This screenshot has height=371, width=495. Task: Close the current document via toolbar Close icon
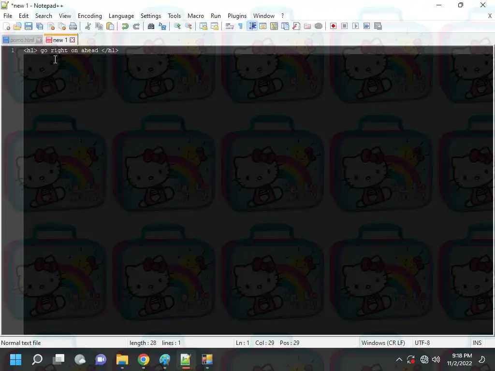(x=51, y=26)
